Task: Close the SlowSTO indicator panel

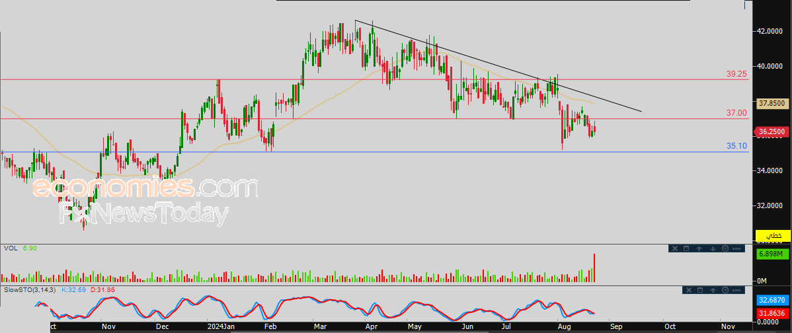Action: [688, 289]
